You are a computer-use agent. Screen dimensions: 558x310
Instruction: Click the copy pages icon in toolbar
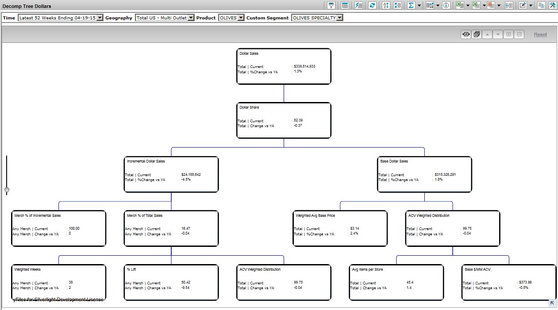pos(541,5)
